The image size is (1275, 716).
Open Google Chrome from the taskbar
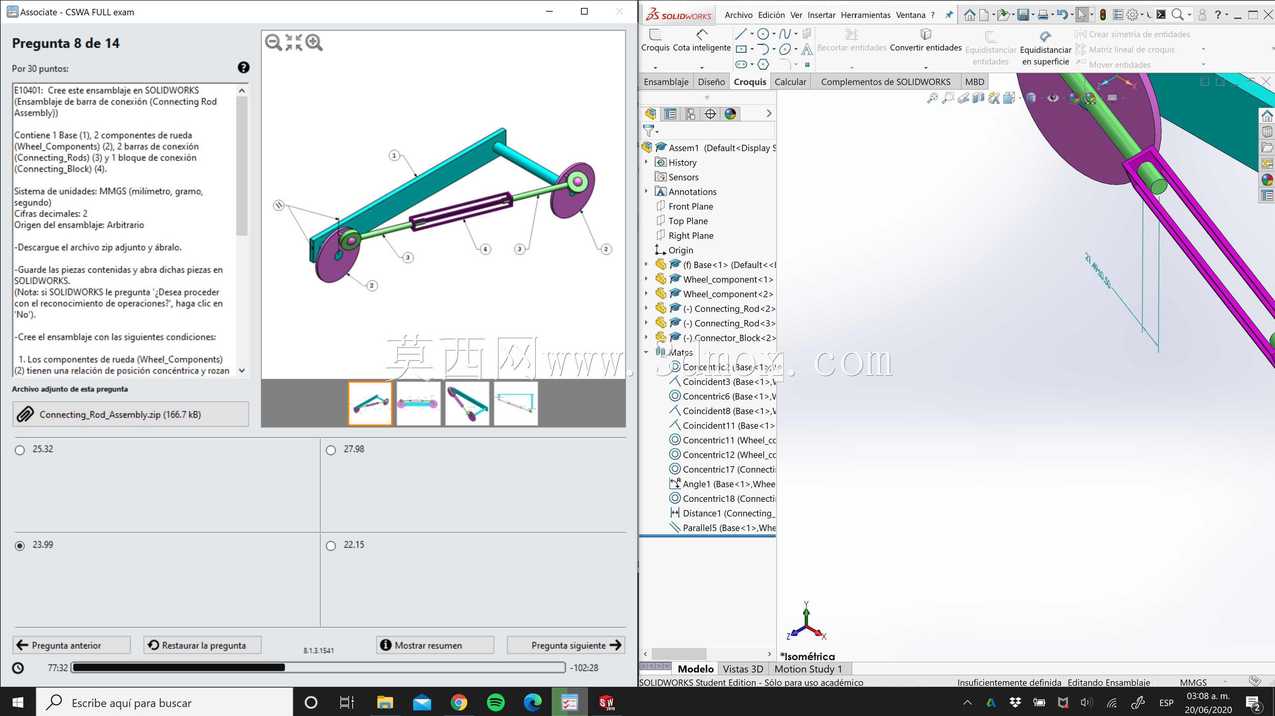point(459,702)
